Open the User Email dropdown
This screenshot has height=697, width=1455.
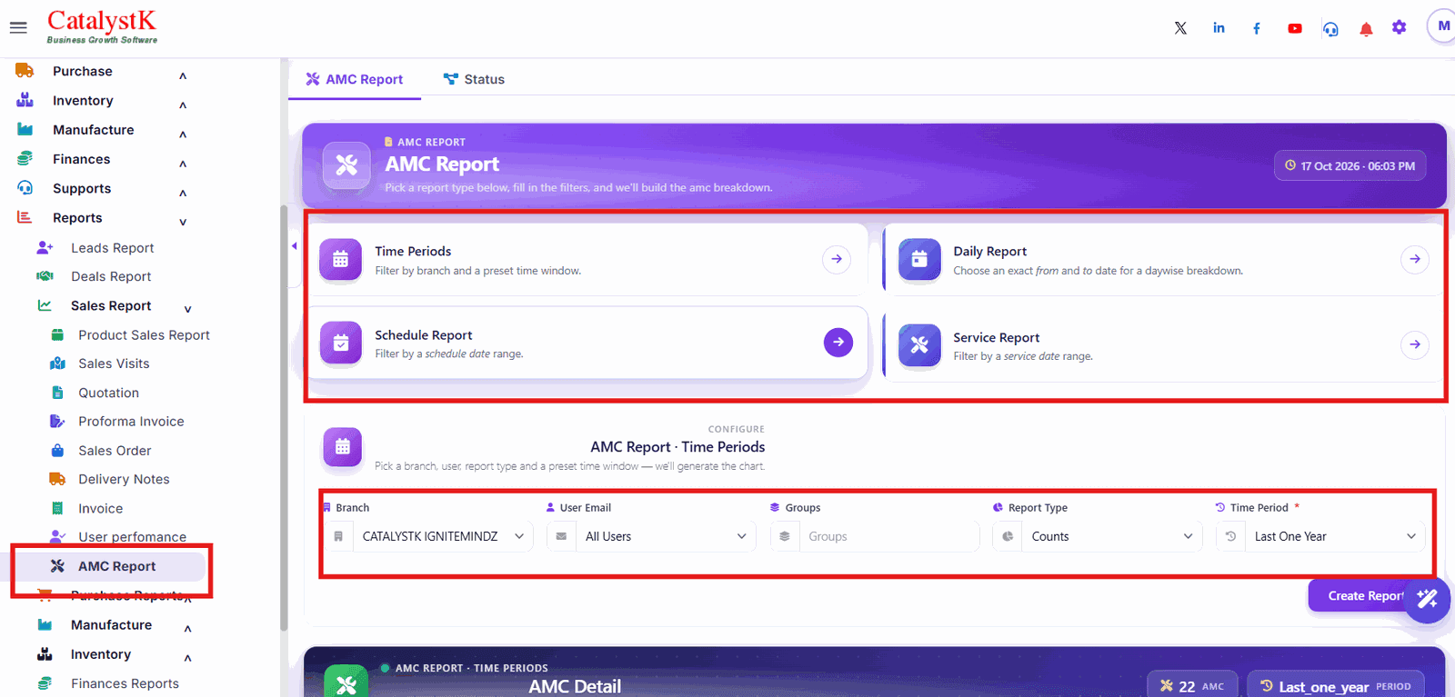pos(651,536)
